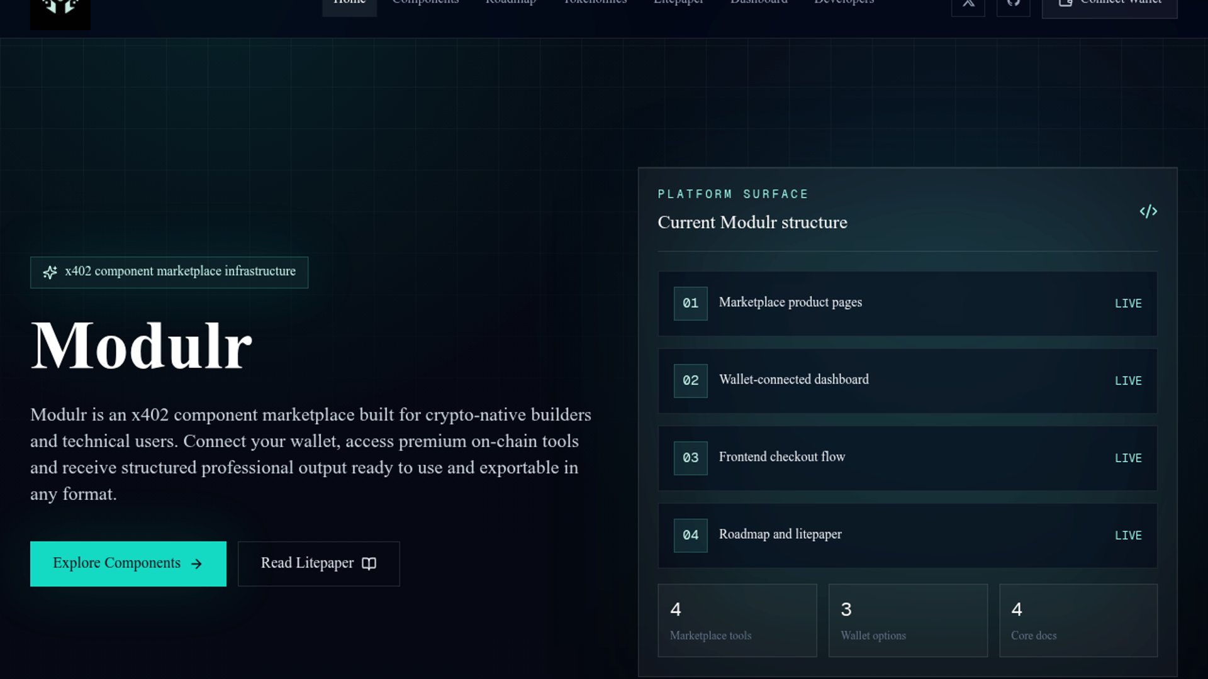Click the Core docs stat card
Image resolution: width=1208 pixels, height=679 pixels.
[1078, 621]
